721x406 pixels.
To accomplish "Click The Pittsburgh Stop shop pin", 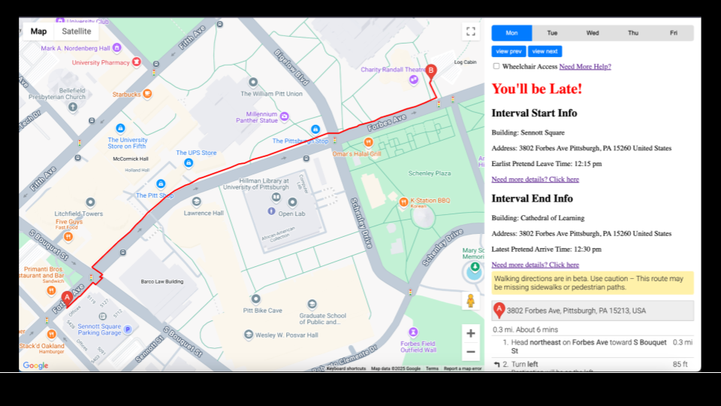I will (315, 130).
